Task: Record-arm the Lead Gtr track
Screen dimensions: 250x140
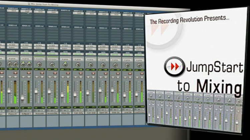Action: tap(130, 74)
